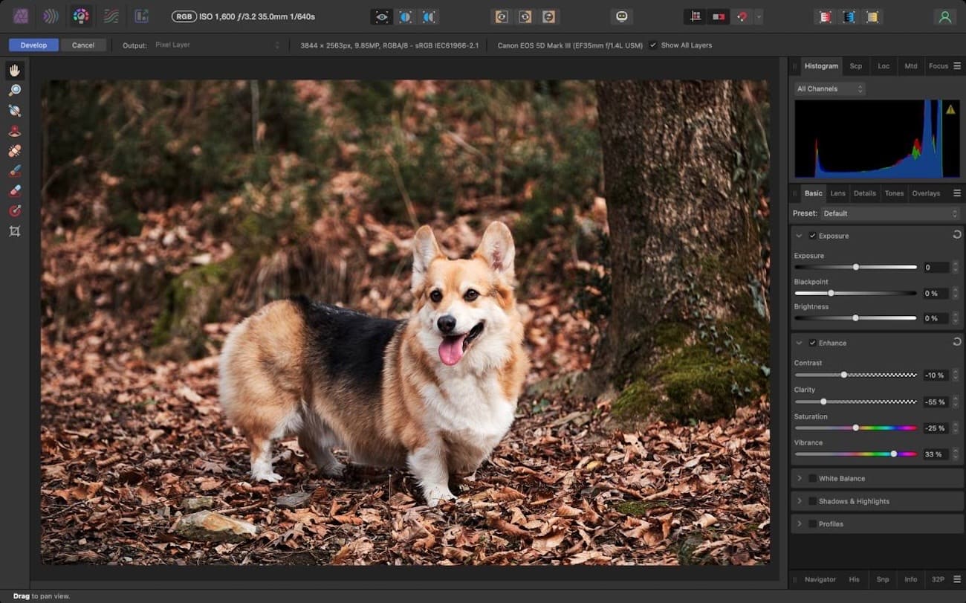Enable the White Balance checkbox
Image resolution: width=966 pixels, height=603 pixels.
(812, 479)
